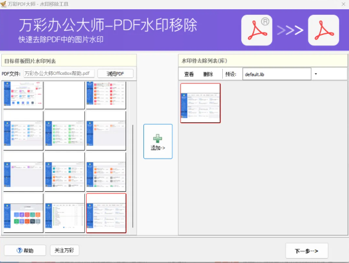349x263 pixels.
Task: Select bottom-row middle thumbnail with file list
Action: tap(65, 213)
